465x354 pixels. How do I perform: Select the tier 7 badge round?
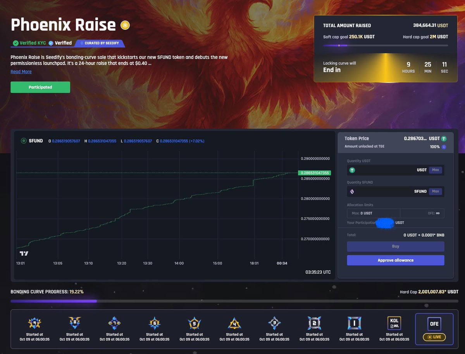pos(114,323)
